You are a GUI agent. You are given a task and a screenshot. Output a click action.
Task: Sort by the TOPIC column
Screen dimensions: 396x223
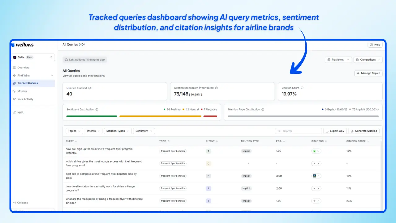pyautogui.click(x=164, y=141)
